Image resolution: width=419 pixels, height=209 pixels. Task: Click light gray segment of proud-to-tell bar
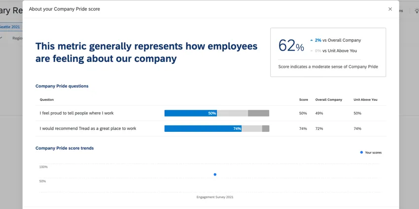232,113
